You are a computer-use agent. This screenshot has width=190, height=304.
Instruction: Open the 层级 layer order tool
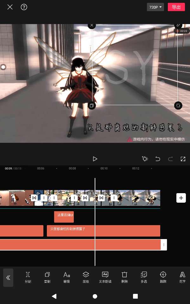point(86,277)
